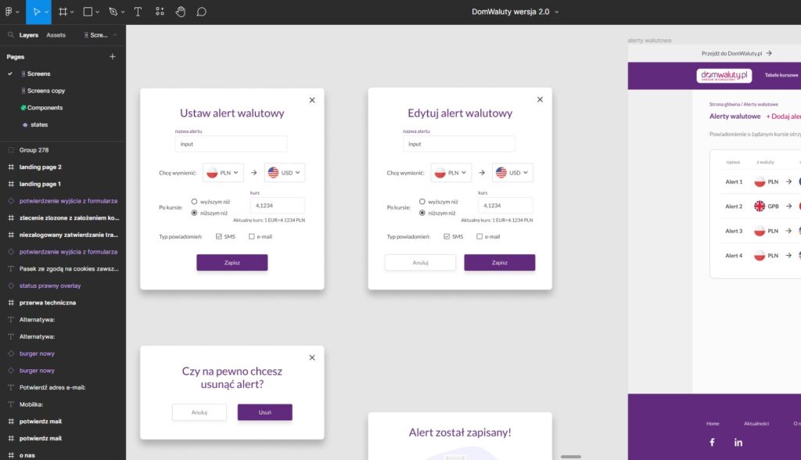The image size is (801, 460).
Task: Select the Comment tool
Action: 201,12
